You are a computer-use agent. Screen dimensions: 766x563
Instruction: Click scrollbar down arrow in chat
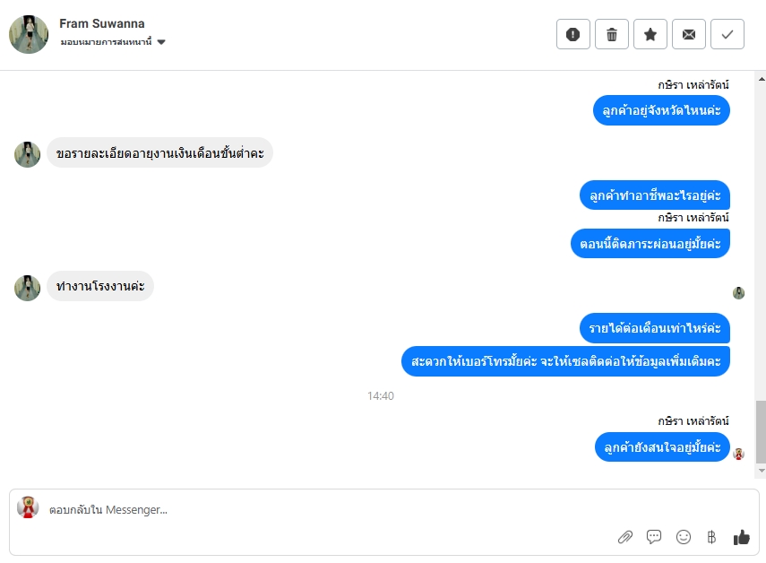(762, 471)
